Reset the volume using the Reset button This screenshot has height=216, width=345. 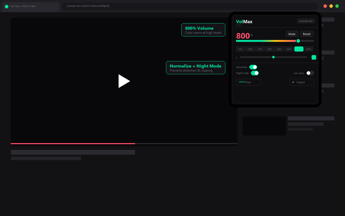pos(307,34)
